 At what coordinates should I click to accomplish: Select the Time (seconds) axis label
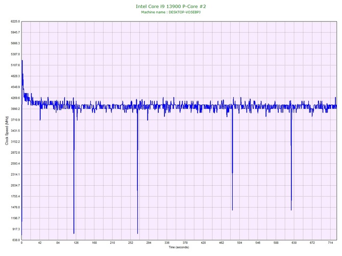pyautogui.click(x=179, y=247)
